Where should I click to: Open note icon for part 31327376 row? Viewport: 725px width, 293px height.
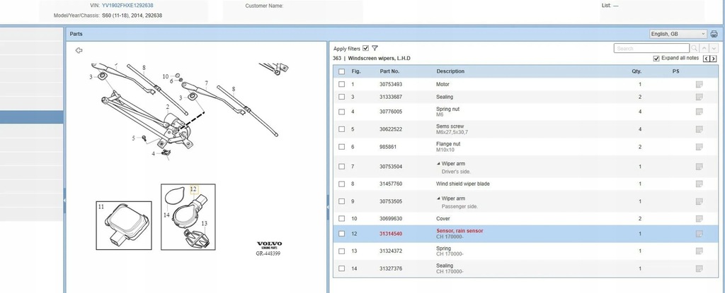coord(699,268)
